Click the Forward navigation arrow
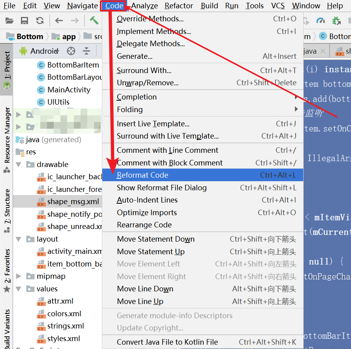 point(75,21)
